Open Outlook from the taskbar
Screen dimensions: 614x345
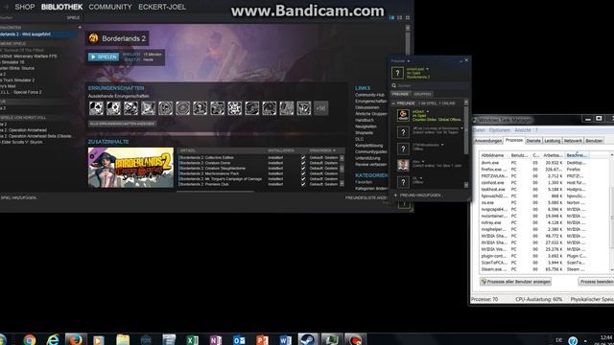(239, 339)
